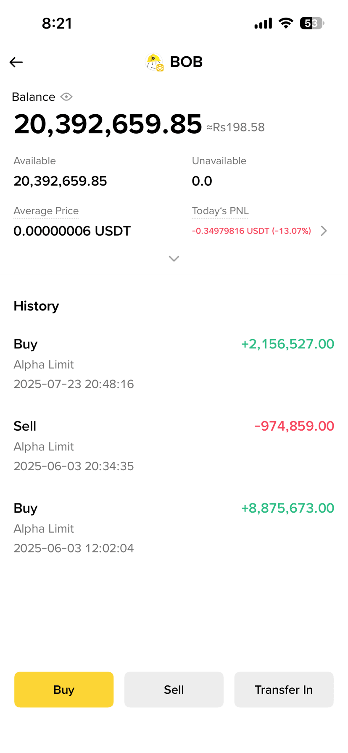Tap the Average Price label
Screen dimensions: 348x753
pyautogui.click(x=46, y=211)
